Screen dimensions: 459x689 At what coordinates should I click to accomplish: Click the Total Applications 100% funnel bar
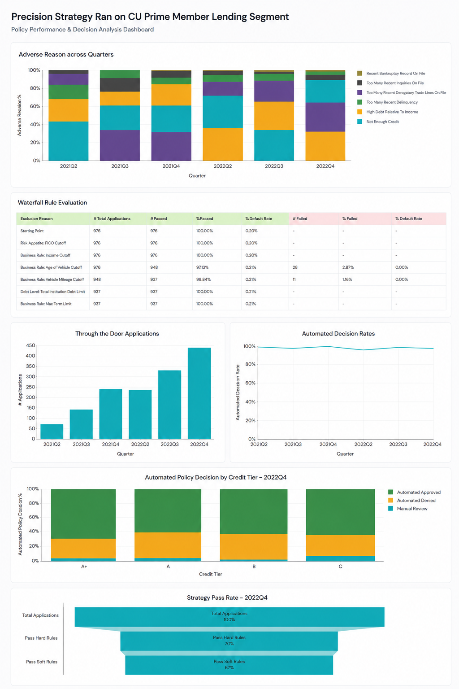click(x=229, y=617)
